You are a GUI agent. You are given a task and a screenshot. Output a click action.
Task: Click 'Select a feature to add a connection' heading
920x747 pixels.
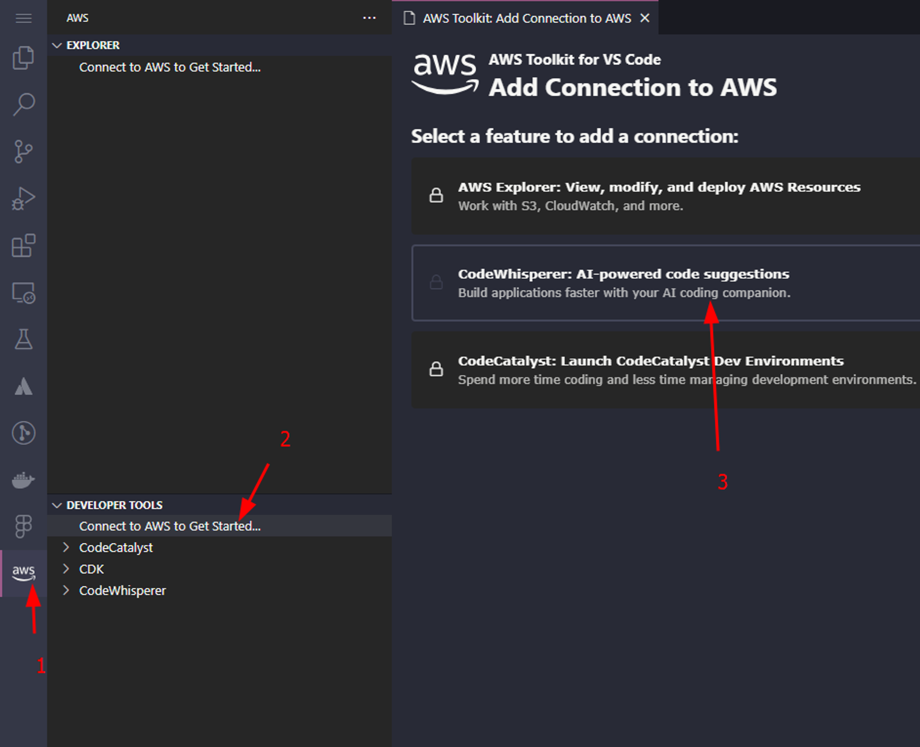click(x=575, y=136)
